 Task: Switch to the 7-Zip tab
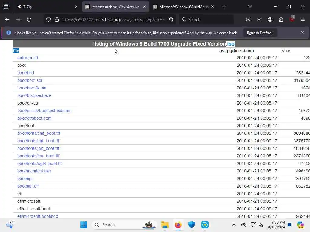(x=47, y=7)
